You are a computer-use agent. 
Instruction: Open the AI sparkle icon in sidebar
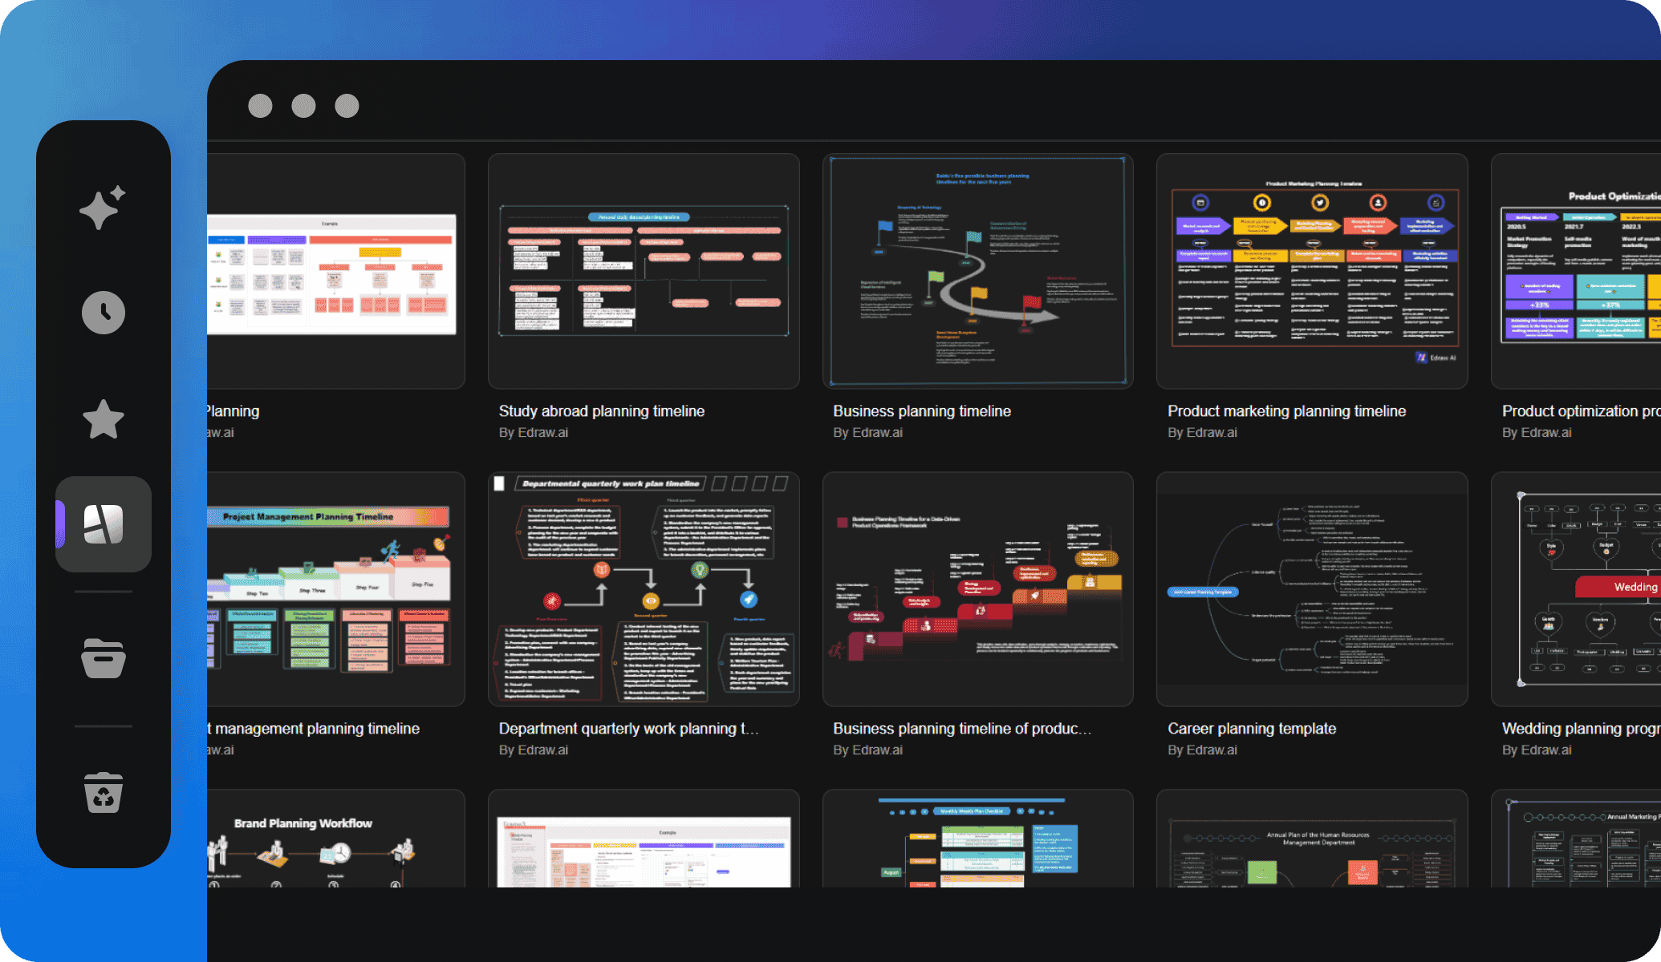(x=103, y=208)
